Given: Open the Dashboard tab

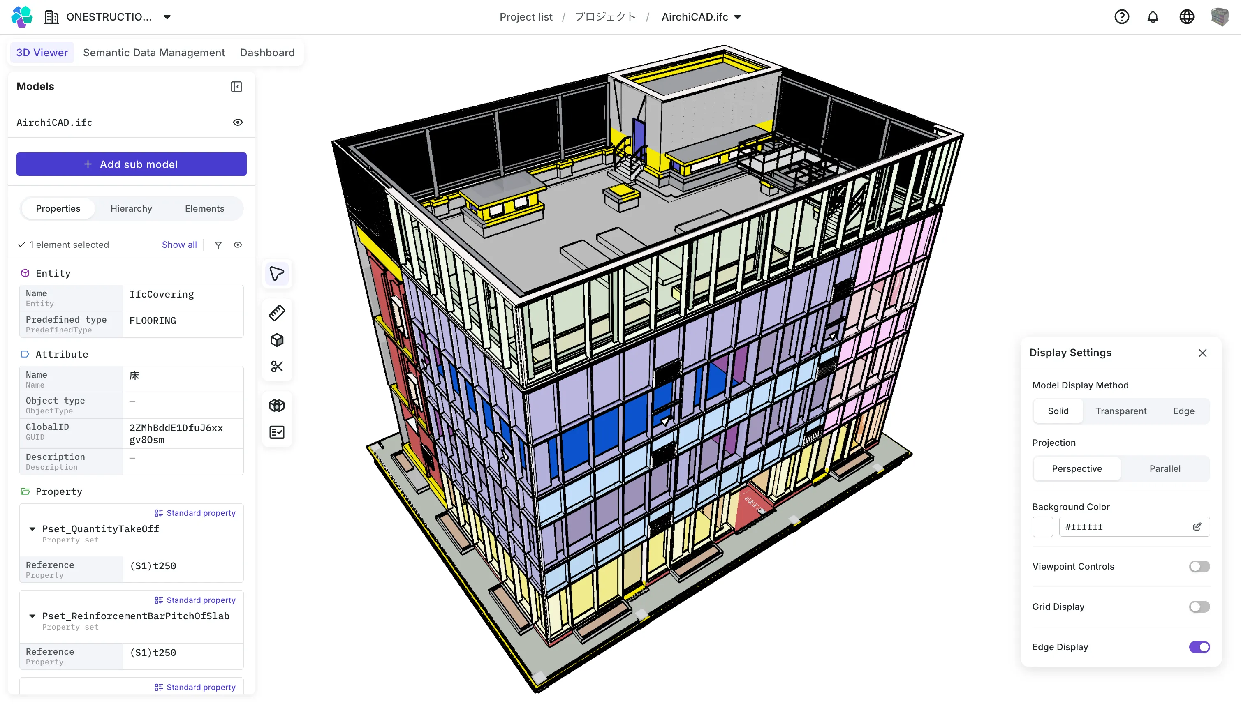Looking at the screenshot, I should 267,52.
